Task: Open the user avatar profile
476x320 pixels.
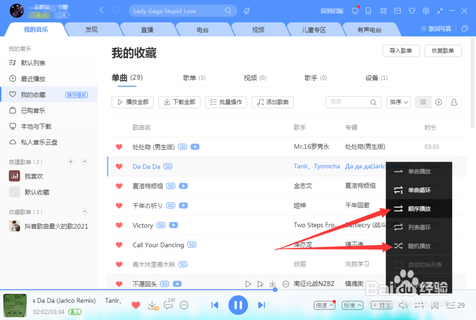Action: pyautogui.click(x=17, y=11)
